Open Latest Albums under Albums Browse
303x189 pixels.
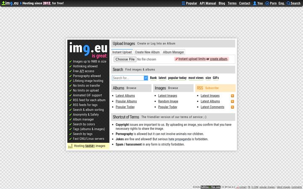[x=125, y=96]
